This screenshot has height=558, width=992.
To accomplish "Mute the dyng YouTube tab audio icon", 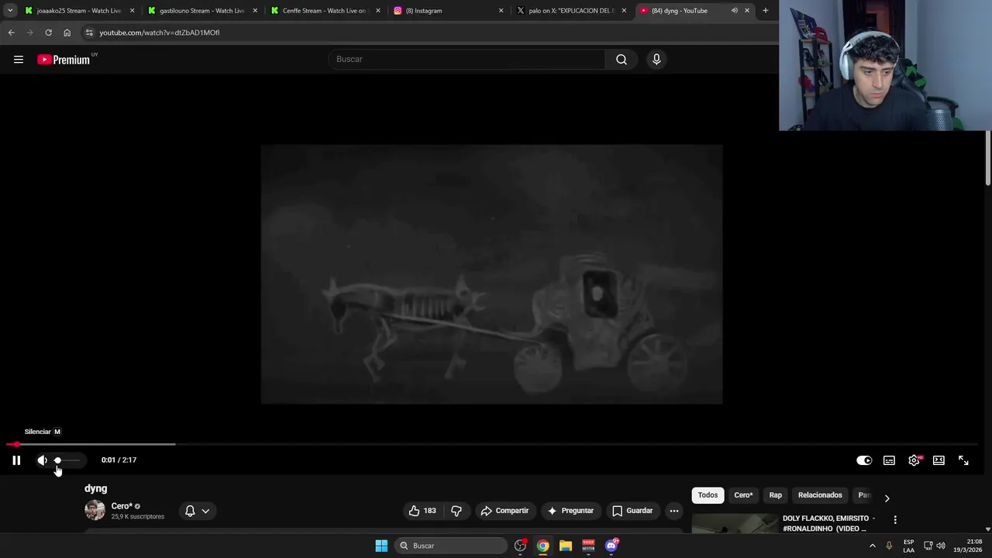I will pyautogui.click(x=734, y=11).
